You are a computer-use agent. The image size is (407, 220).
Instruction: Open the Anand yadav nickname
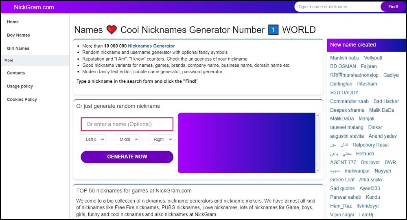383,136
